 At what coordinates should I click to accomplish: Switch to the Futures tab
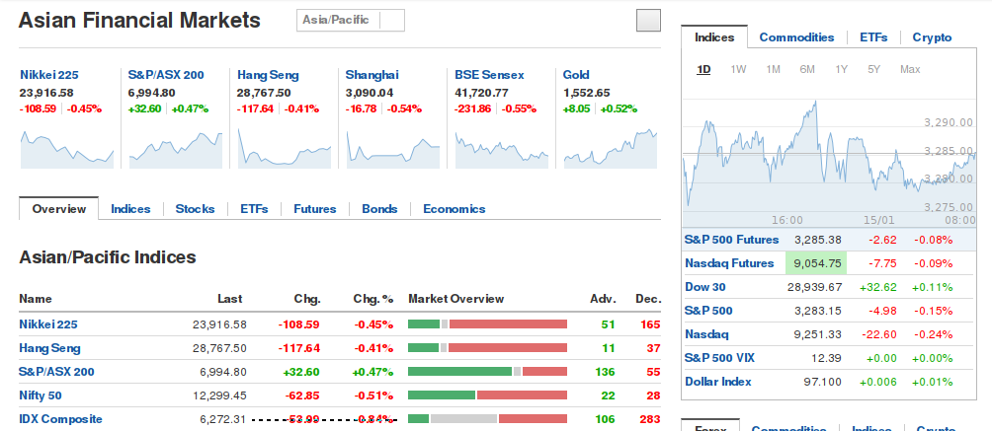tap(314, 209)
